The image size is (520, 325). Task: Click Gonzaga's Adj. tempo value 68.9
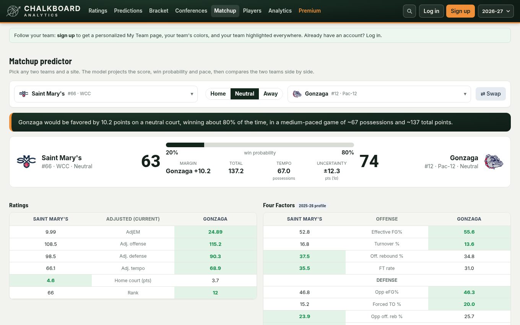[x=215, y=268]
